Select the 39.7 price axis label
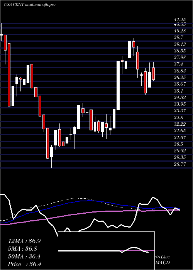193x270 pixels. [178, 37]
